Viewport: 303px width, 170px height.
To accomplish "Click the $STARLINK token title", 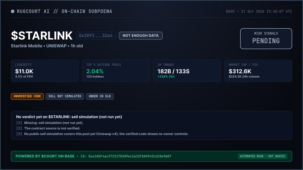I will 42,36.
